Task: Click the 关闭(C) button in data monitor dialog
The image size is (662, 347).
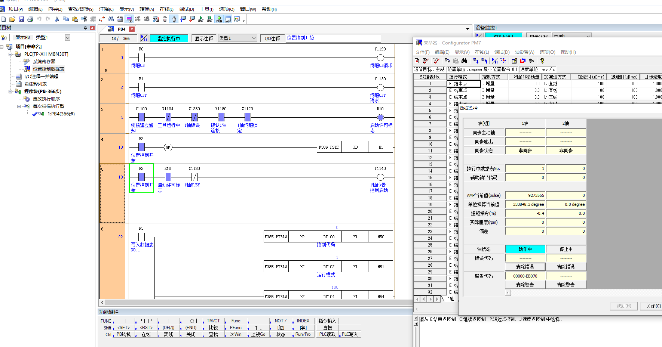Action: click(x=653, y=306)
